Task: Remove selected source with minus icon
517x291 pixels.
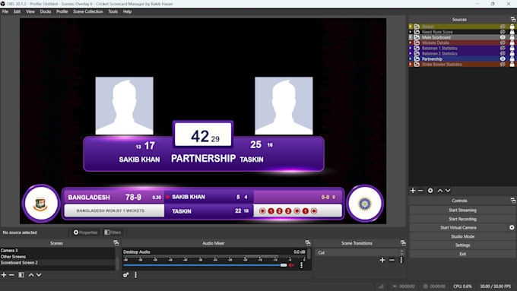Action: click(x=420, y=191)
